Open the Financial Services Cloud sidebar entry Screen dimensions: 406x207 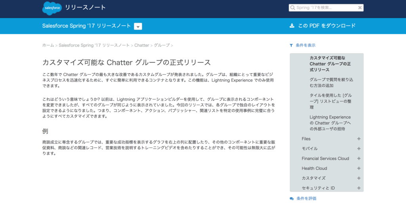pos(325,158)
